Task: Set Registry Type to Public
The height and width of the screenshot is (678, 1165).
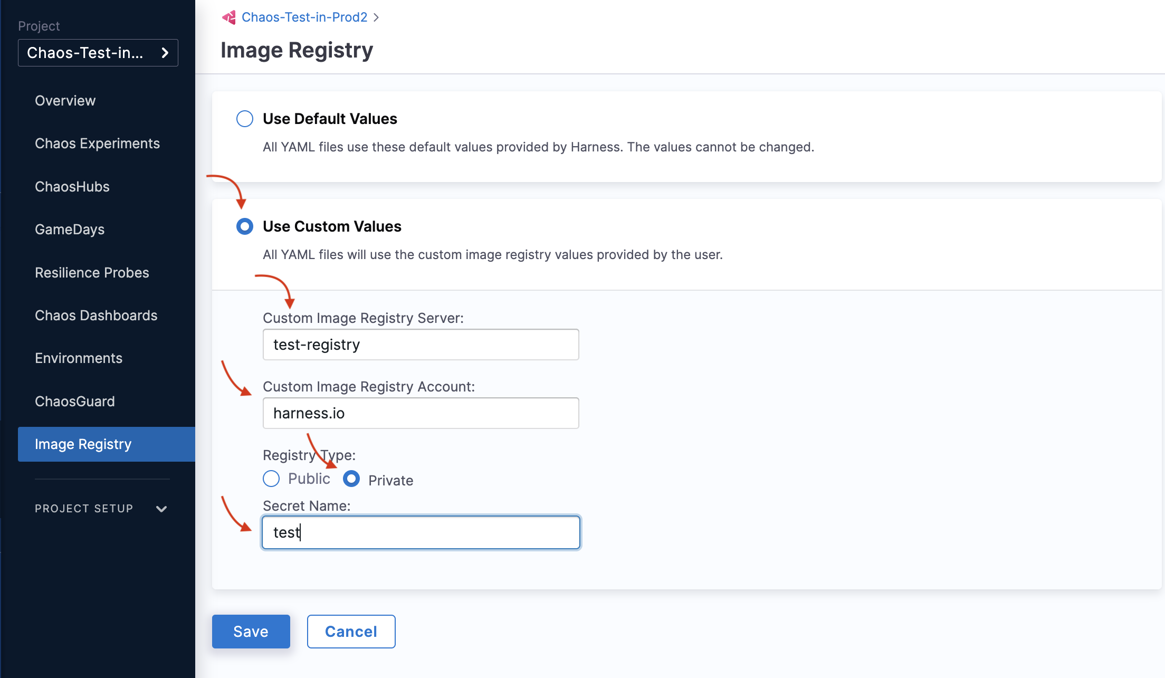Action: point(271,479)
